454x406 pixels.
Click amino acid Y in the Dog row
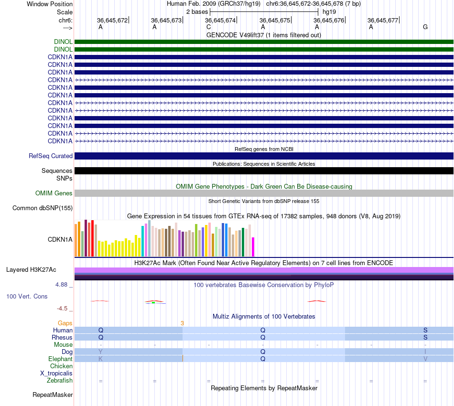coord(100,352)
